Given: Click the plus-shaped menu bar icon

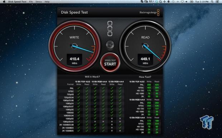Looking at the screenshot, I should click(164, 2).
